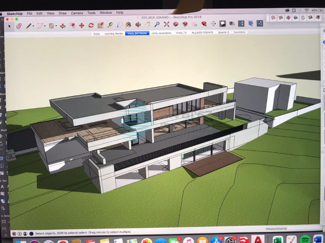Click the Wi-Fi icon in menu bar
Viewport: 325px width, 243px height.
[x=307, y=11]
